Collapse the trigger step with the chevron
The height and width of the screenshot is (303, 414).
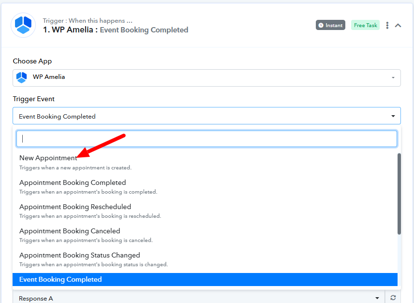point(398,25)
